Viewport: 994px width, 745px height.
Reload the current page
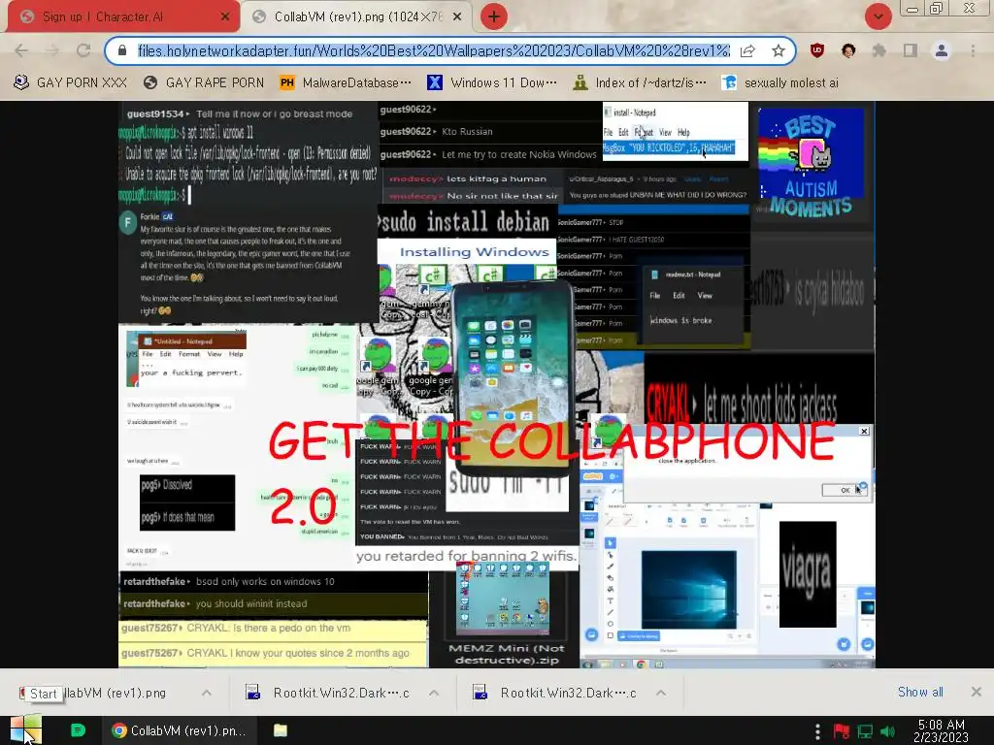pos(83,50)
